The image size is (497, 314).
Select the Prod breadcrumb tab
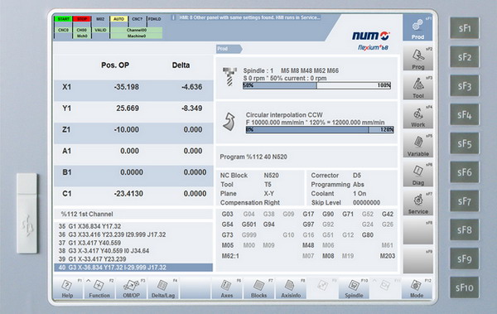coord(229,49)
